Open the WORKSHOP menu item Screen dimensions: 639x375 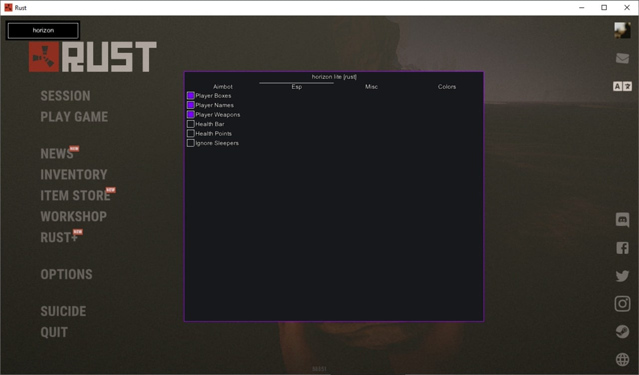point(73,217)
